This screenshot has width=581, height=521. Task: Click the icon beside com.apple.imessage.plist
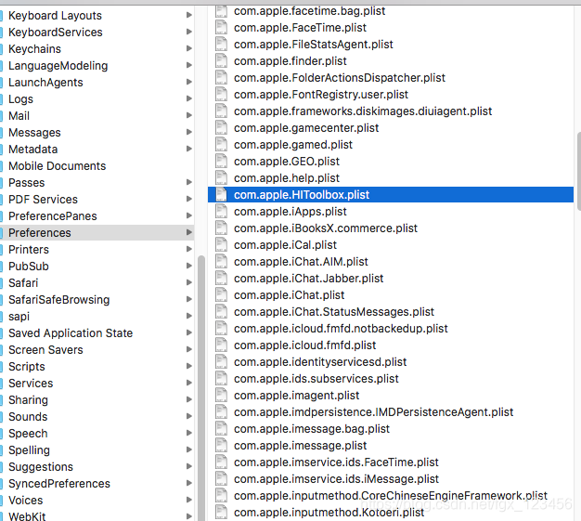pos(221,446)
